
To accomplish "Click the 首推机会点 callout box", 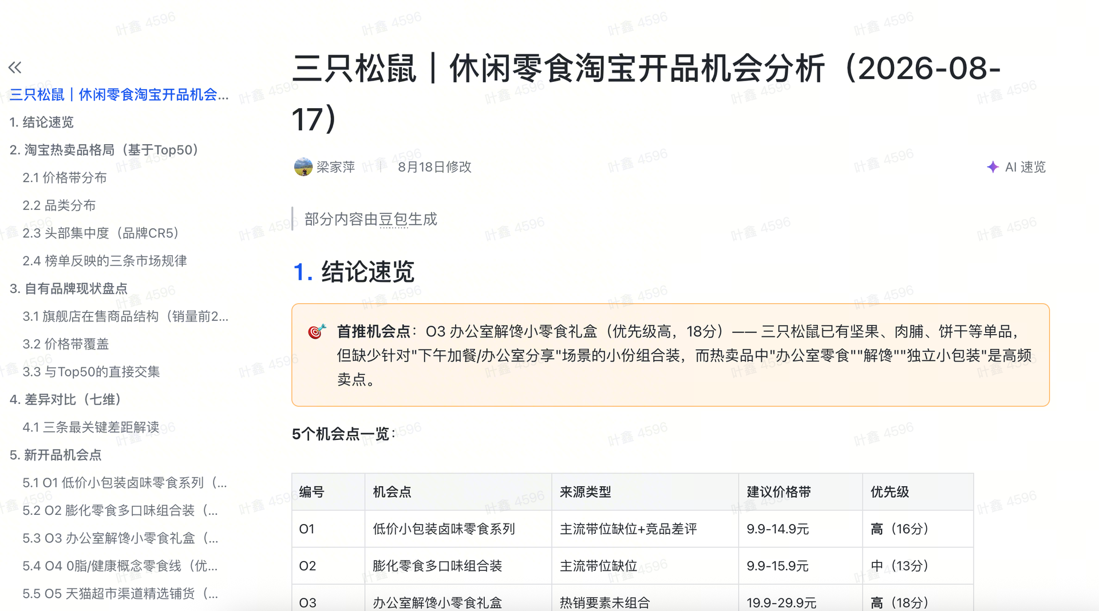I will pos(670,355).
